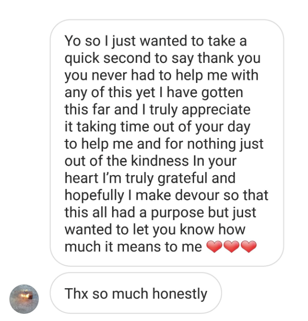Click the middle red heart emoji
This screenshot has height=321, width=308.
pos(232,247)
